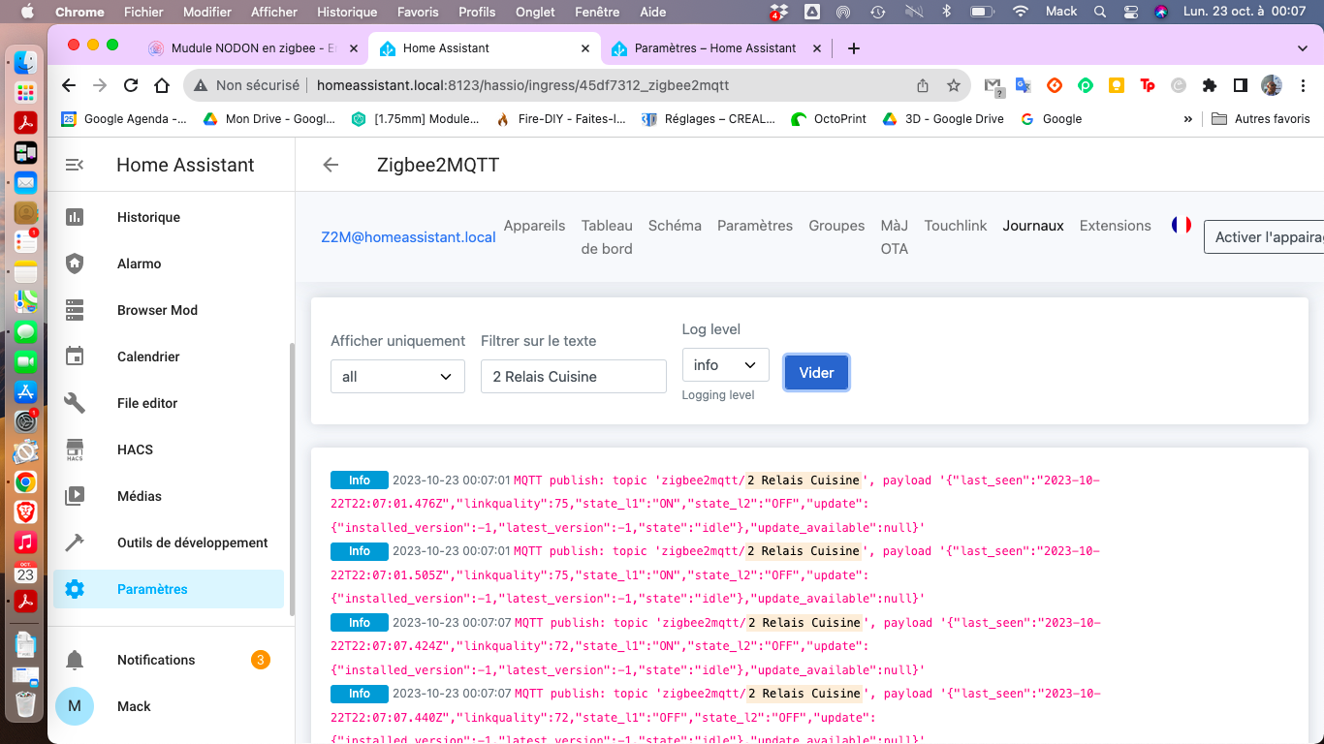
Task: Click the French flag language icon
Action: point(1181,225)
